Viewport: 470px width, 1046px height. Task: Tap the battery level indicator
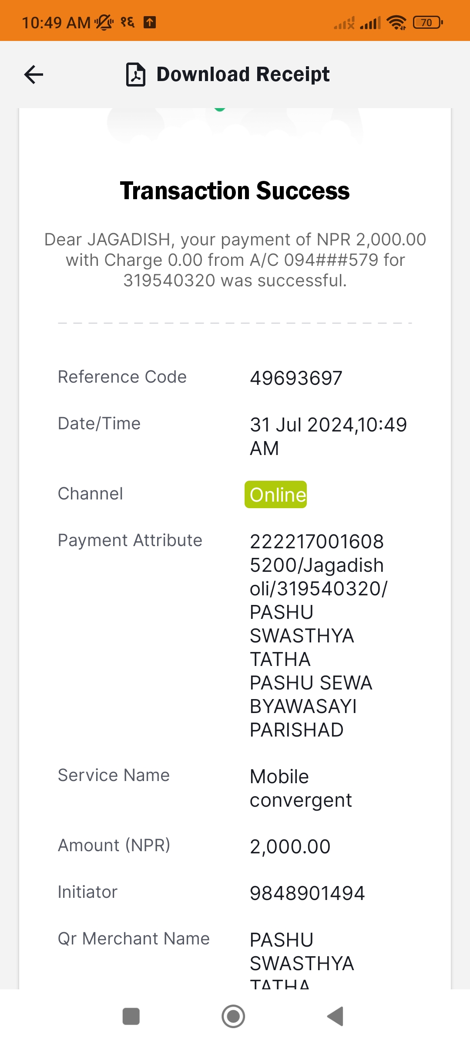tap(428, 22)
